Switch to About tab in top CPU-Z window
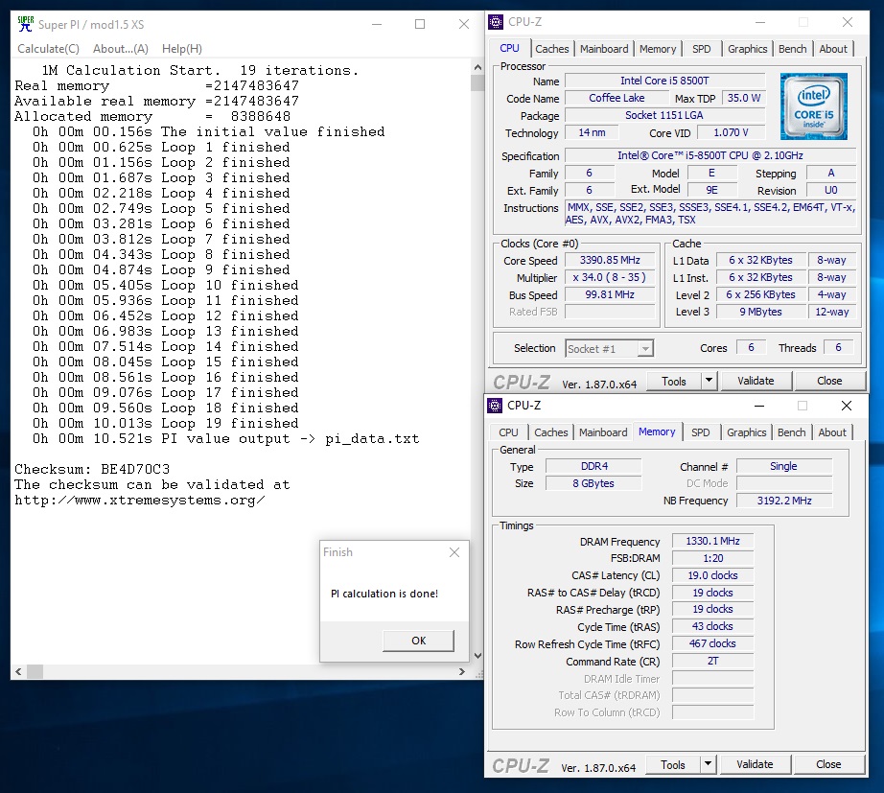 [x=832, y=49]
